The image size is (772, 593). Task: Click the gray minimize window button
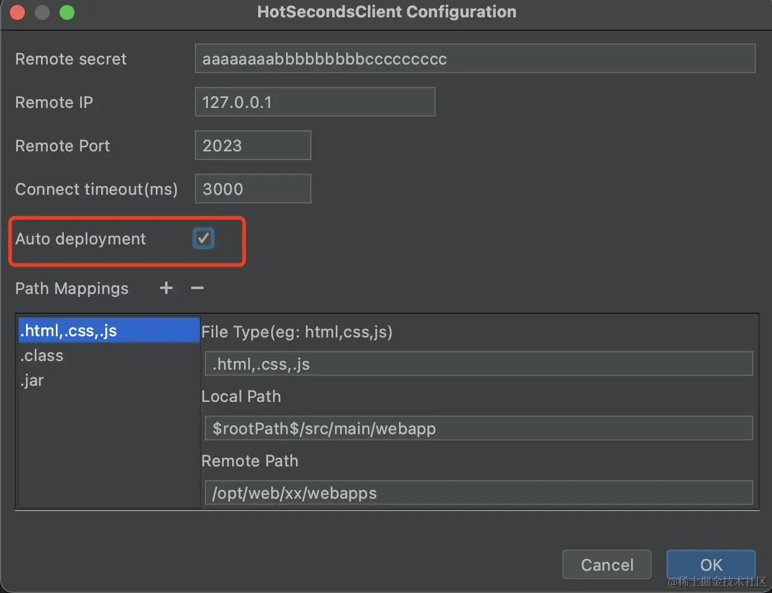[x=42, y=12]
